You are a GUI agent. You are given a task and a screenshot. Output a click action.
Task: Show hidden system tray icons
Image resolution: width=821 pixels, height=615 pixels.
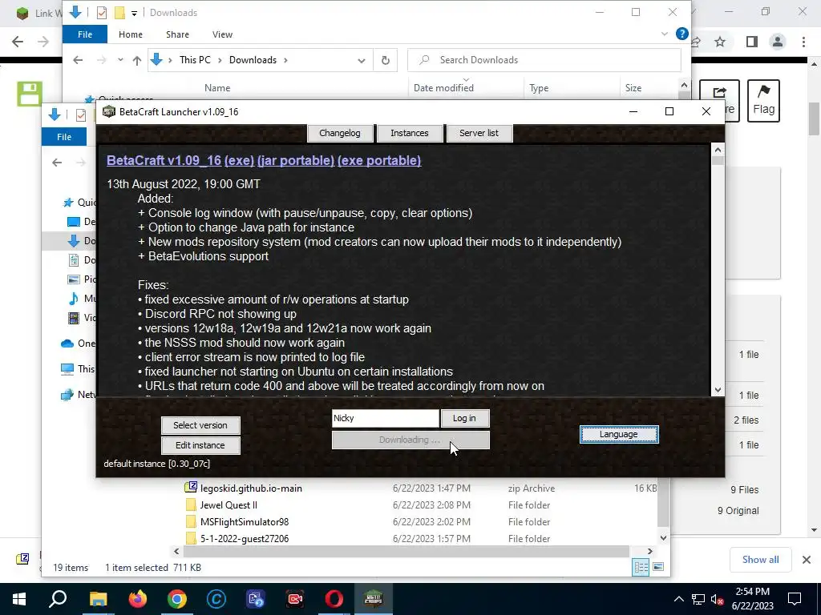click(678, 599)
